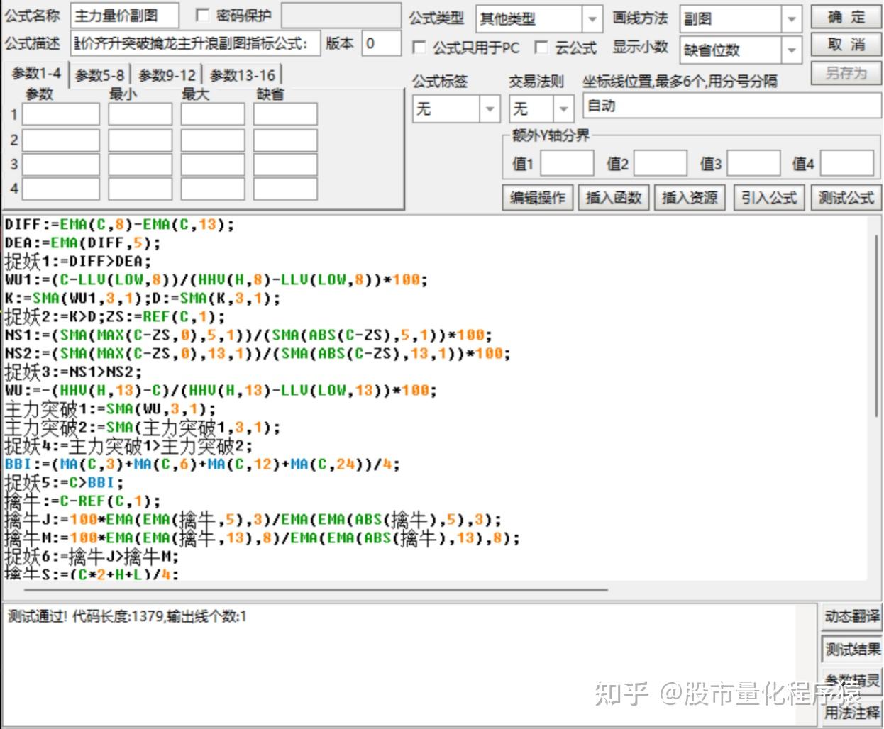Enable the 密码保护 checkbox
The width and height of the screenshot is (884, 729).
point(202,15)
